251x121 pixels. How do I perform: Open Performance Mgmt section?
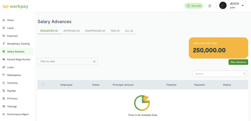coord(17,114)
